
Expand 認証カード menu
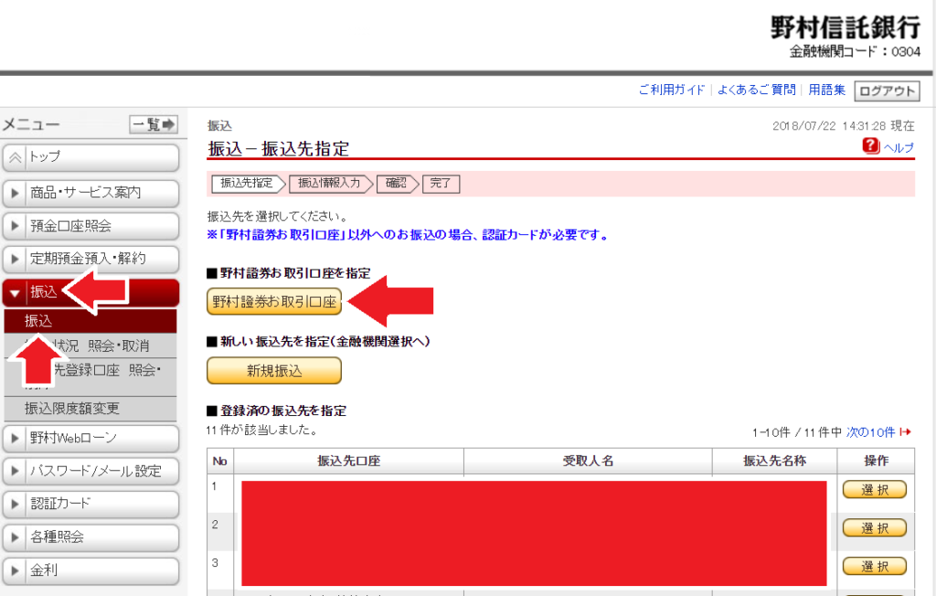coord(90,504)
